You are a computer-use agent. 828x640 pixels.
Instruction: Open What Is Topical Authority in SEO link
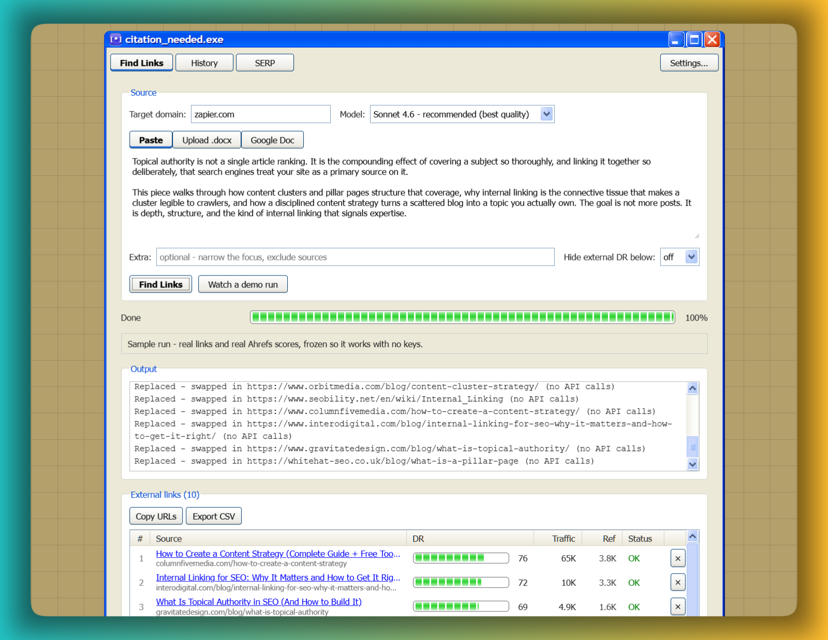point(259,602)
